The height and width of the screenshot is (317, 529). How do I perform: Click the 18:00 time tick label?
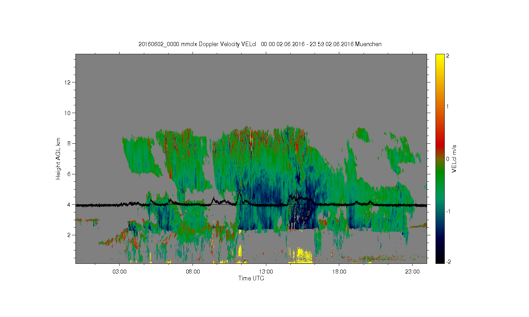click(x=339, y=272)
